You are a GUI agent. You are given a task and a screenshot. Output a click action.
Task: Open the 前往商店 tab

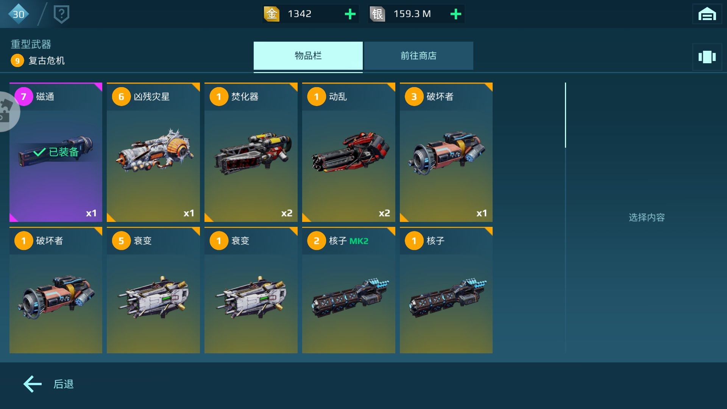[418, 56]
